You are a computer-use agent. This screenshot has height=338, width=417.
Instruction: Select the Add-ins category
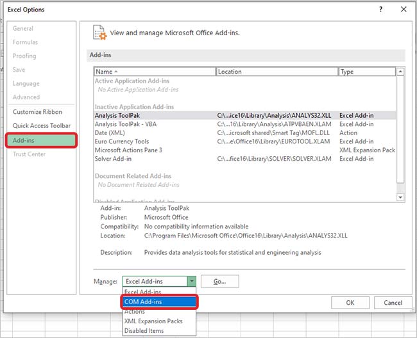(x=41, y=140)
